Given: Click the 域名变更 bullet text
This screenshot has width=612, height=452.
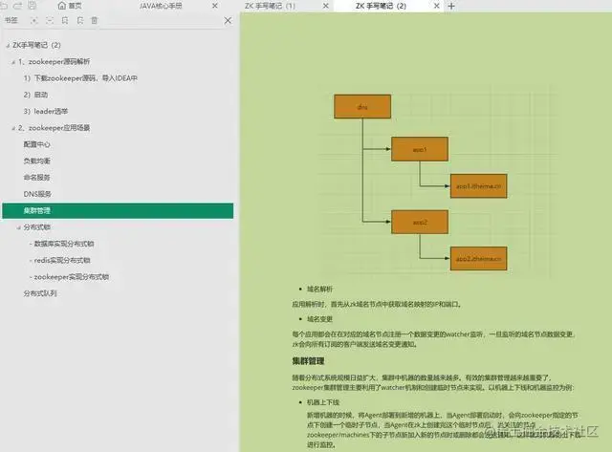Looking at the screenshot, I should coord(319,319).
